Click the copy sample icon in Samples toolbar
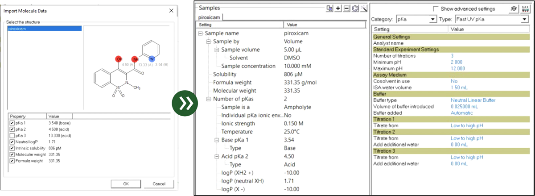 (330, 8)
